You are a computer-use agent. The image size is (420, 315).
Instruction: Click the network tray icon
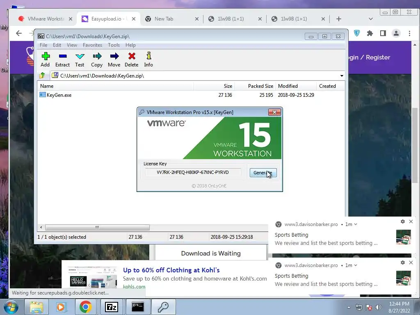(358, 307)
